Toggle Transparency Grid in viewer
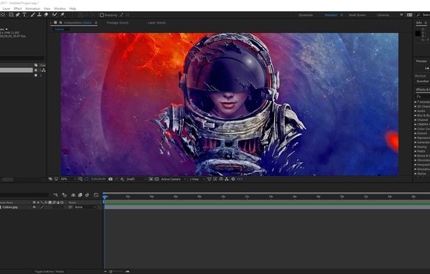Screen dimensions: 430x274 (x=157, y=179)
